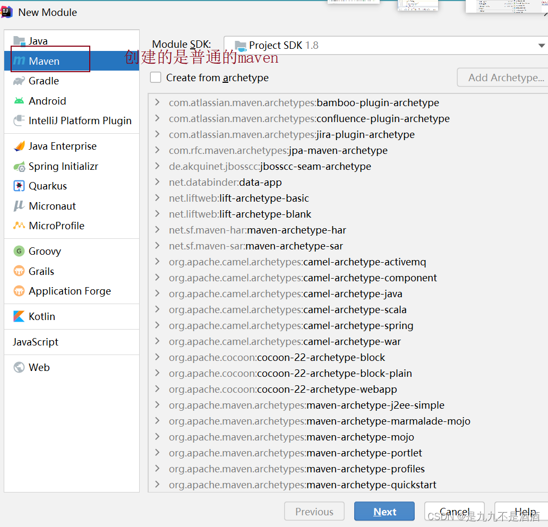Image resolution: width=548 pixels, height=527 pixels.
Task: Click the Groovy G icon
Action: 19,251
